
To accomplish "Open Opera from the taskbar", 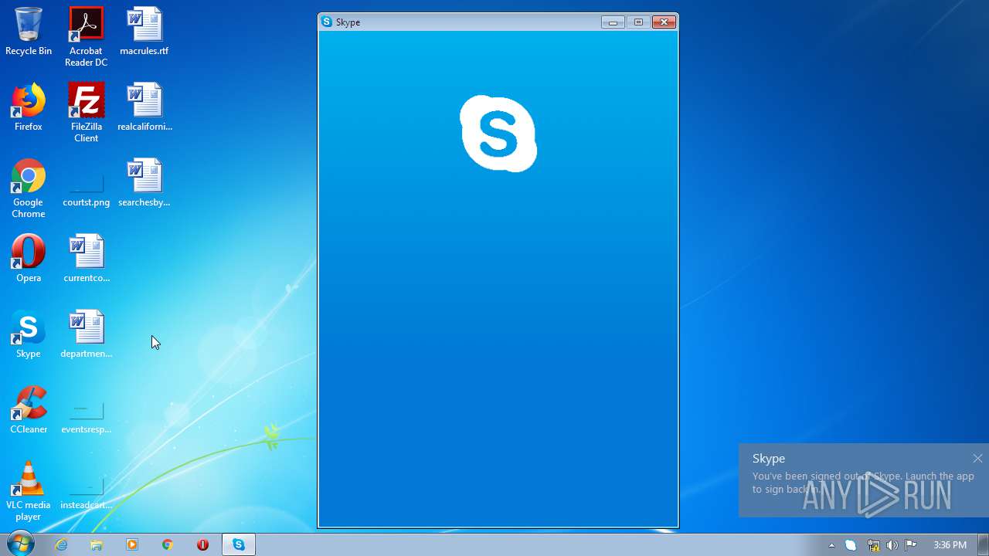I will tap(203, 544).
